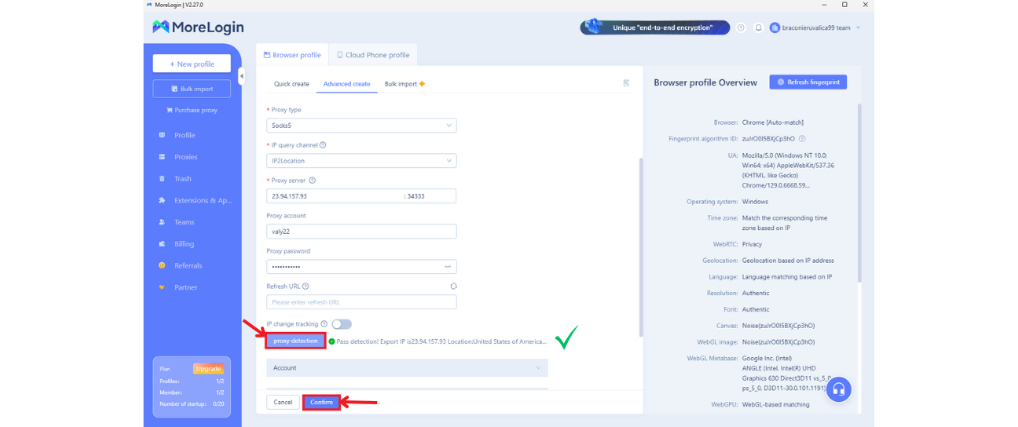Open Profile in the sidebar
Screen dimensions: 1018x427
[x=185, y=135]
